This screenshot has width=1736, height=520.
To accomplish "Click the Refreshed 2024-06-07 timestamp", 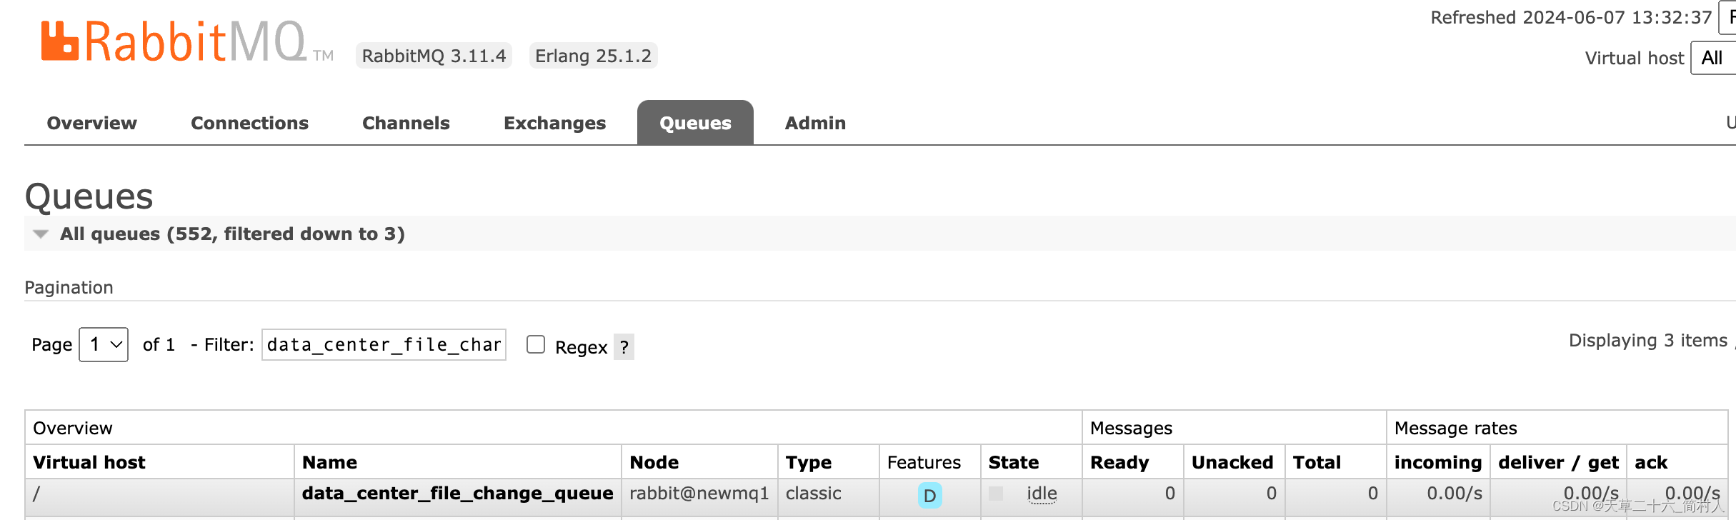I will tap(1571, 17).
